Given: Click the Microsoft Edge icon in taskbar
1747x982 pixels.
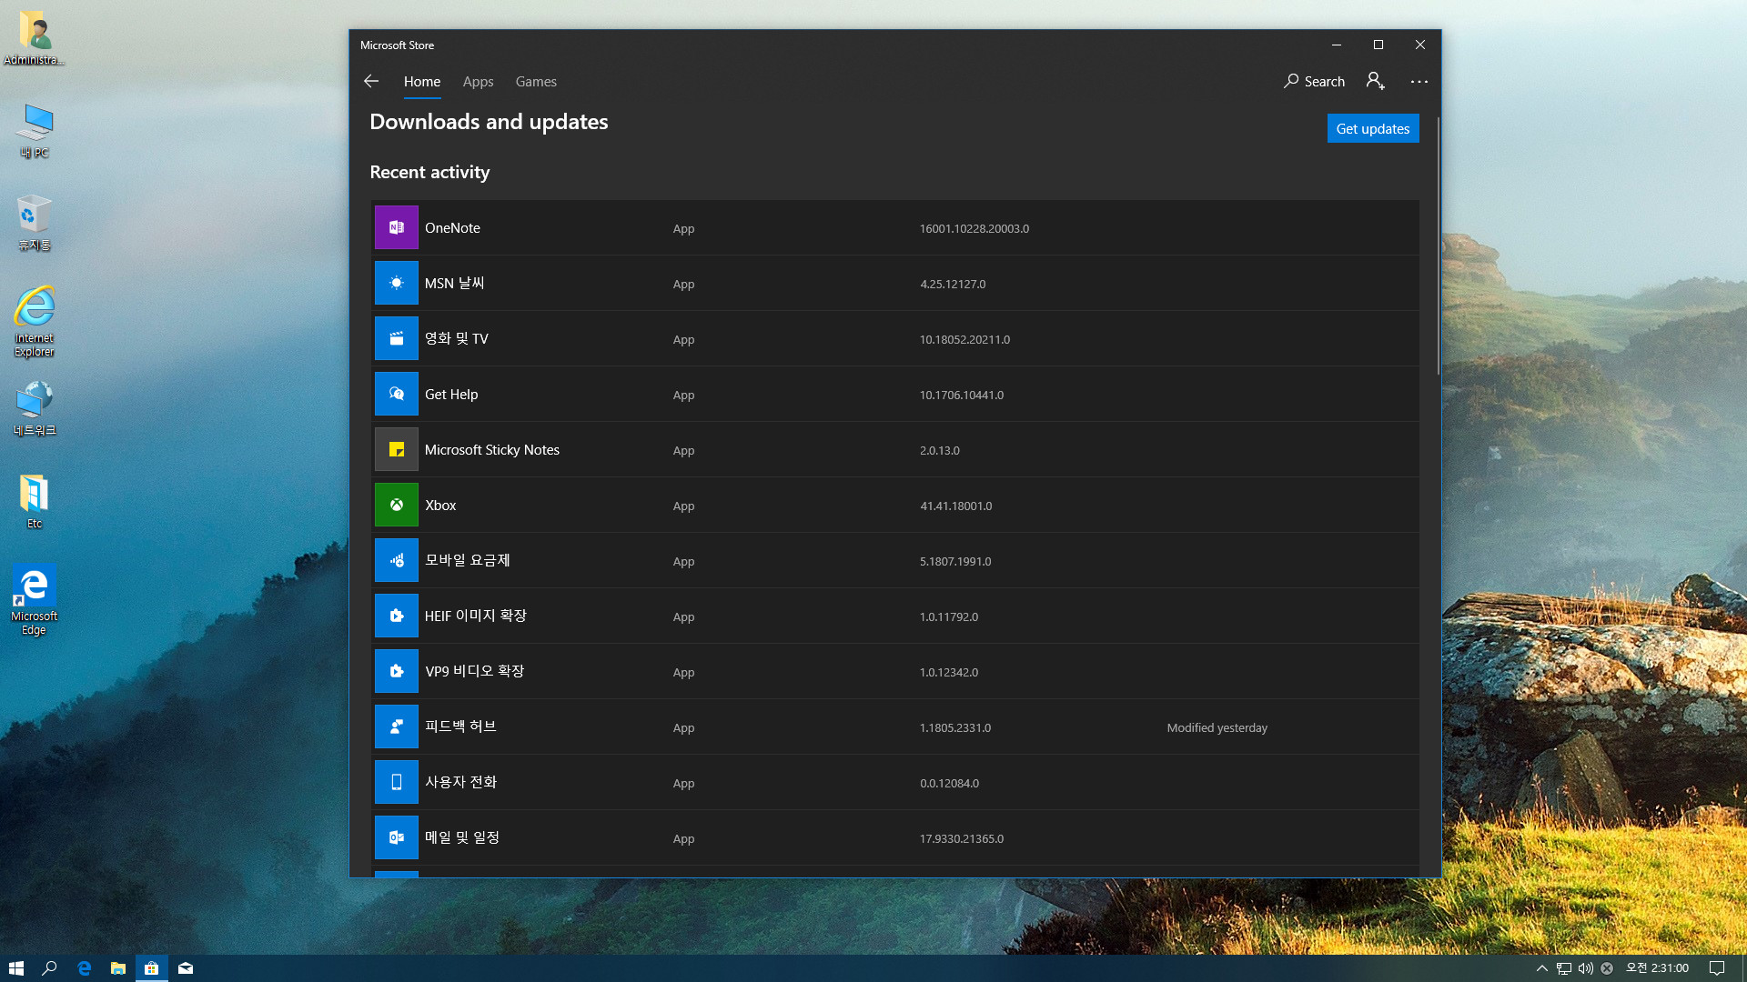Looking at the screenshot, I should (84, 967).
